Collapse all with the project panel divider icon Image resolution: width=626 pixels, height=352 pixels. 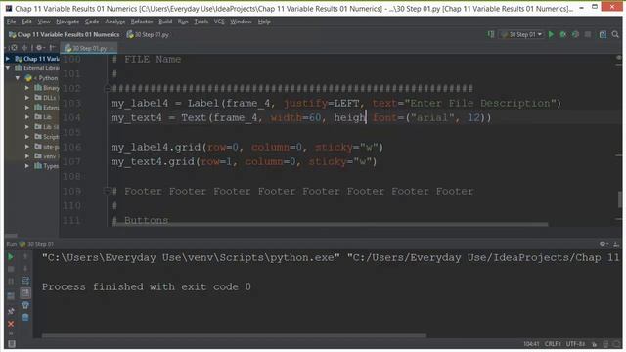[24, 48]
